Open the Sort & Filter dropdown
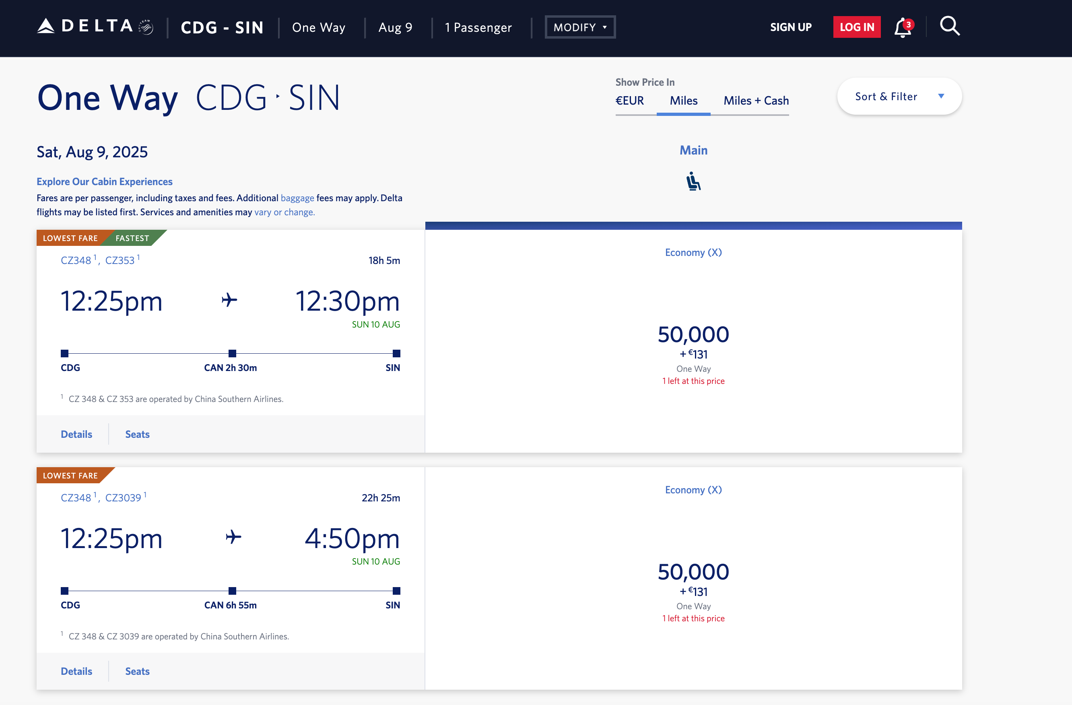 click(899, 97)
